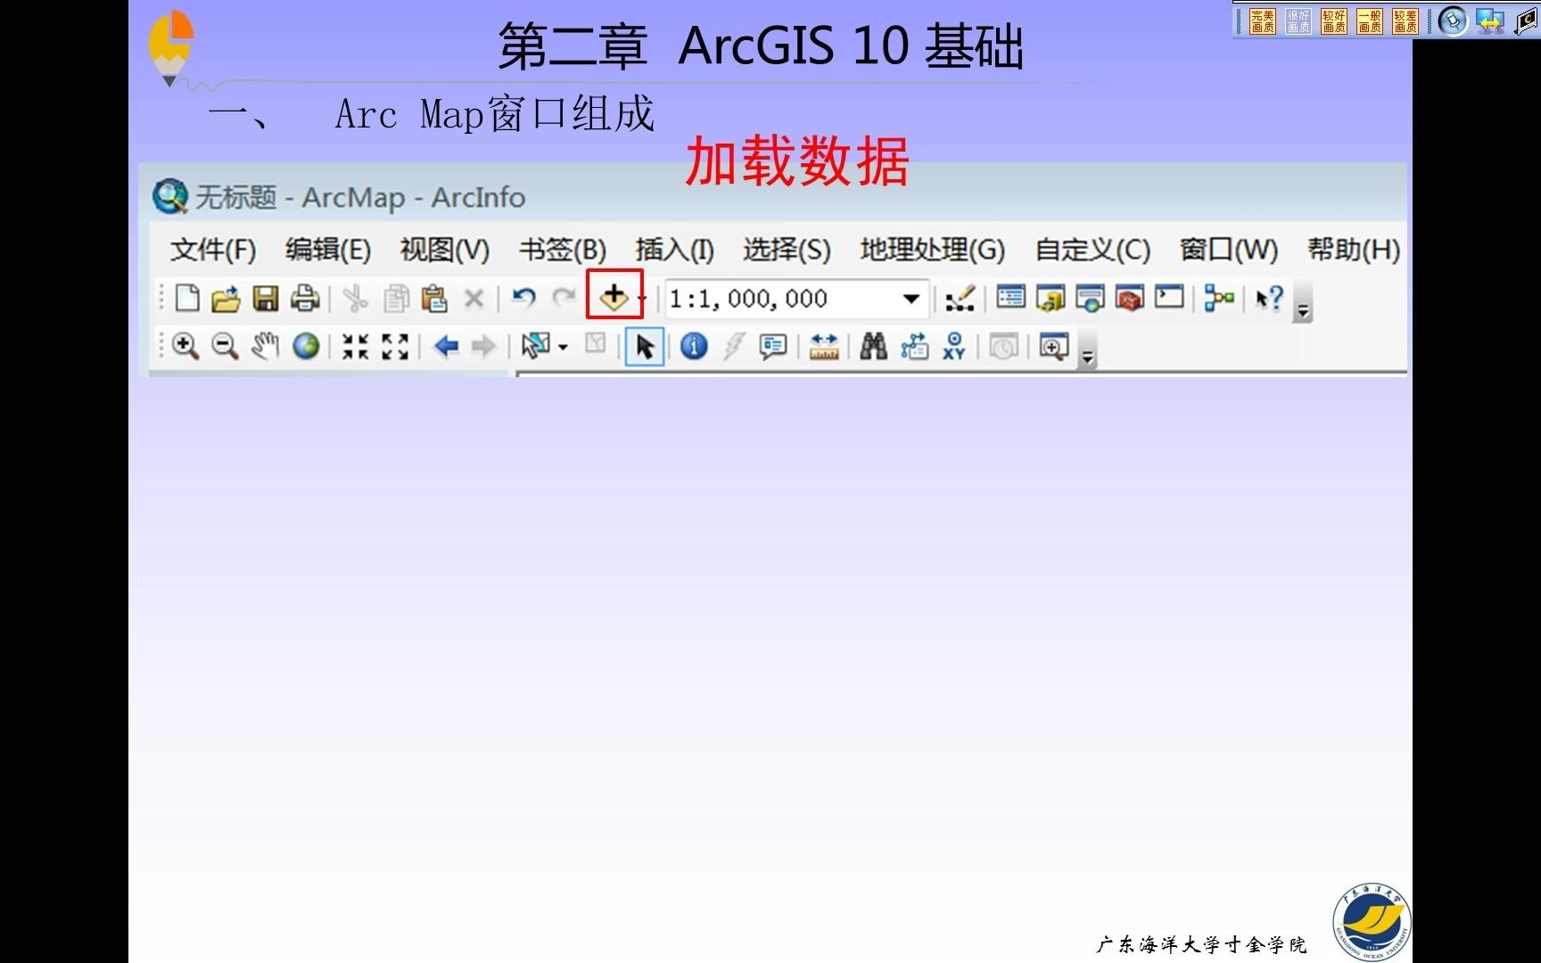Open the 文件(F) menu

coord(211,251)
